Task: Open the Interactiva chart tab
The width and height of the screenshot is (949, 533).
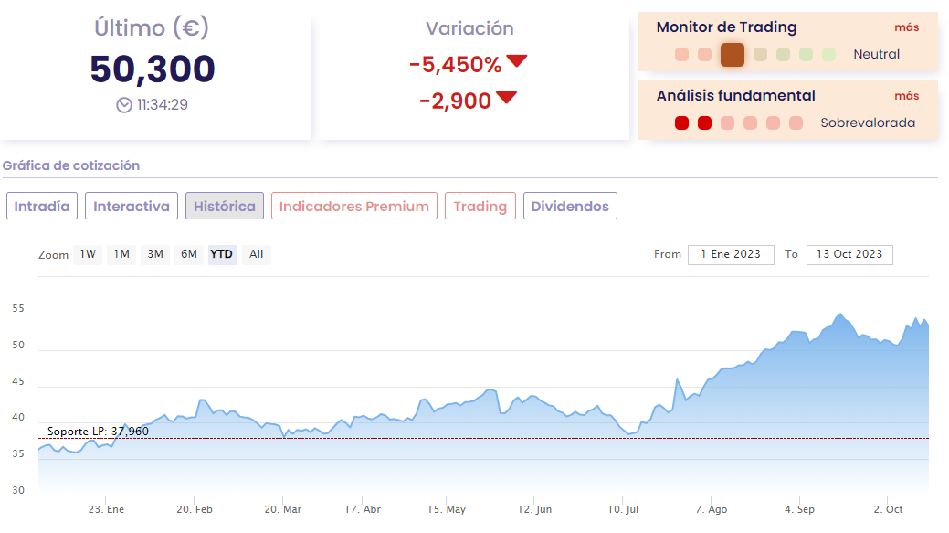Action: [132, 207]
